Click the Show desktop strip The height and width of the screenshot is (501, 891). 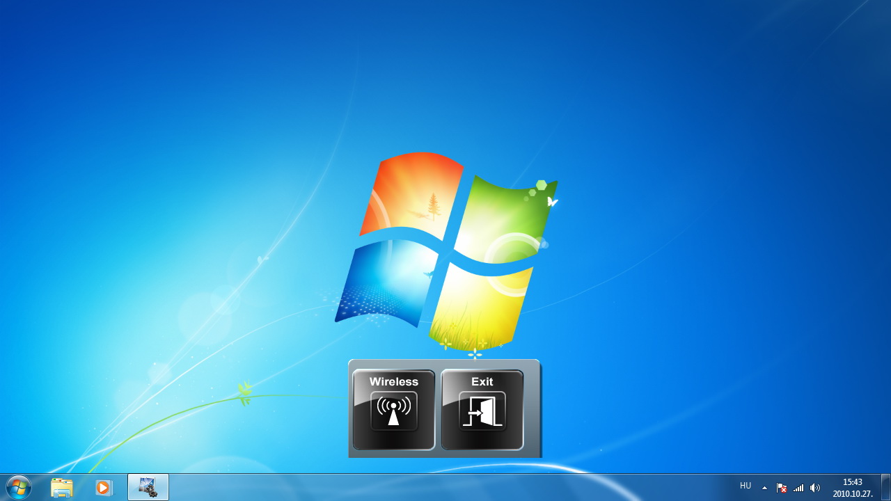point(885,487)
